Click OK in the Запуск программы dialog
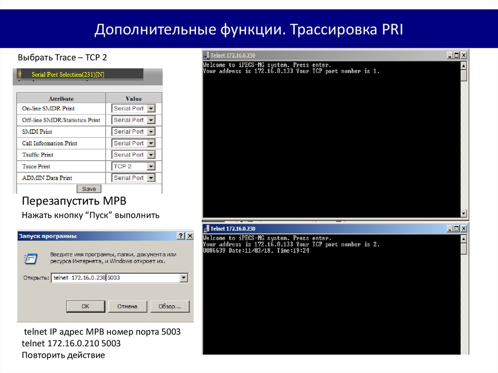This screenshot has height=373, width=498. click(86, 306)
